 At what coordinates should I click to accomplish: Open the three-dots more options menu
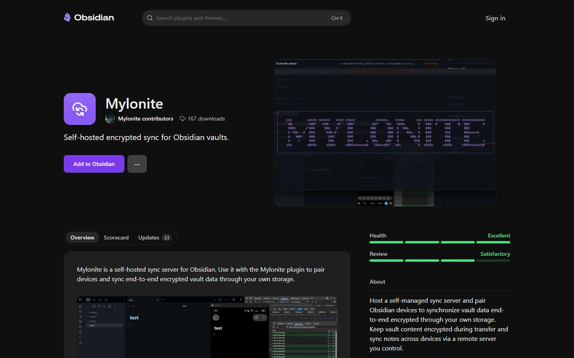tap(137, 164)
